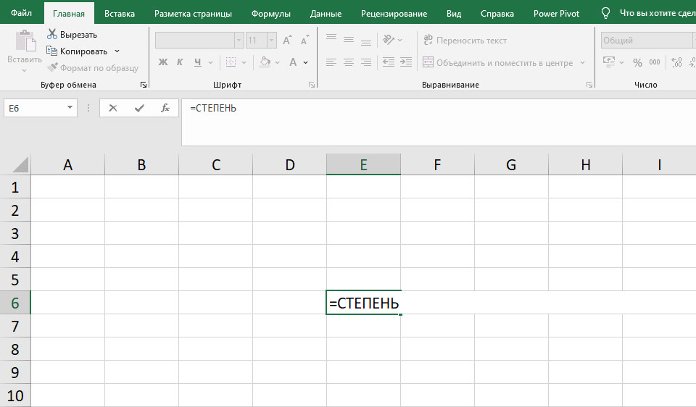Viewport: 696px width, 407px height.
Task: Switch to the View (Вид) tab
Action: 454,14
